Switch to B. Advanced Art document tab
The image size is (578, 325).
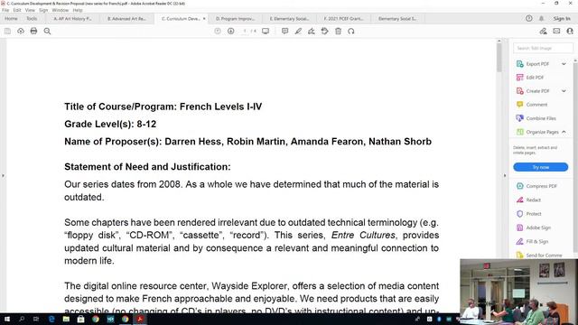tap(126, 18)
